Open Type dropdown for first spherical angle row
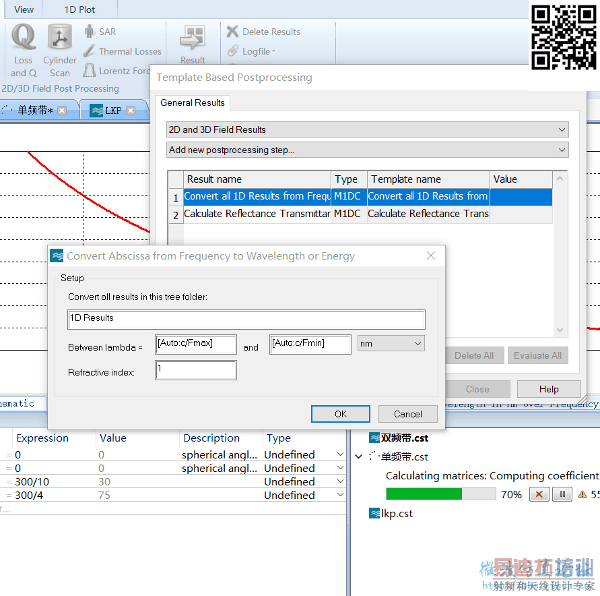This screenshot has height=596, width=600. pos(340,454)
